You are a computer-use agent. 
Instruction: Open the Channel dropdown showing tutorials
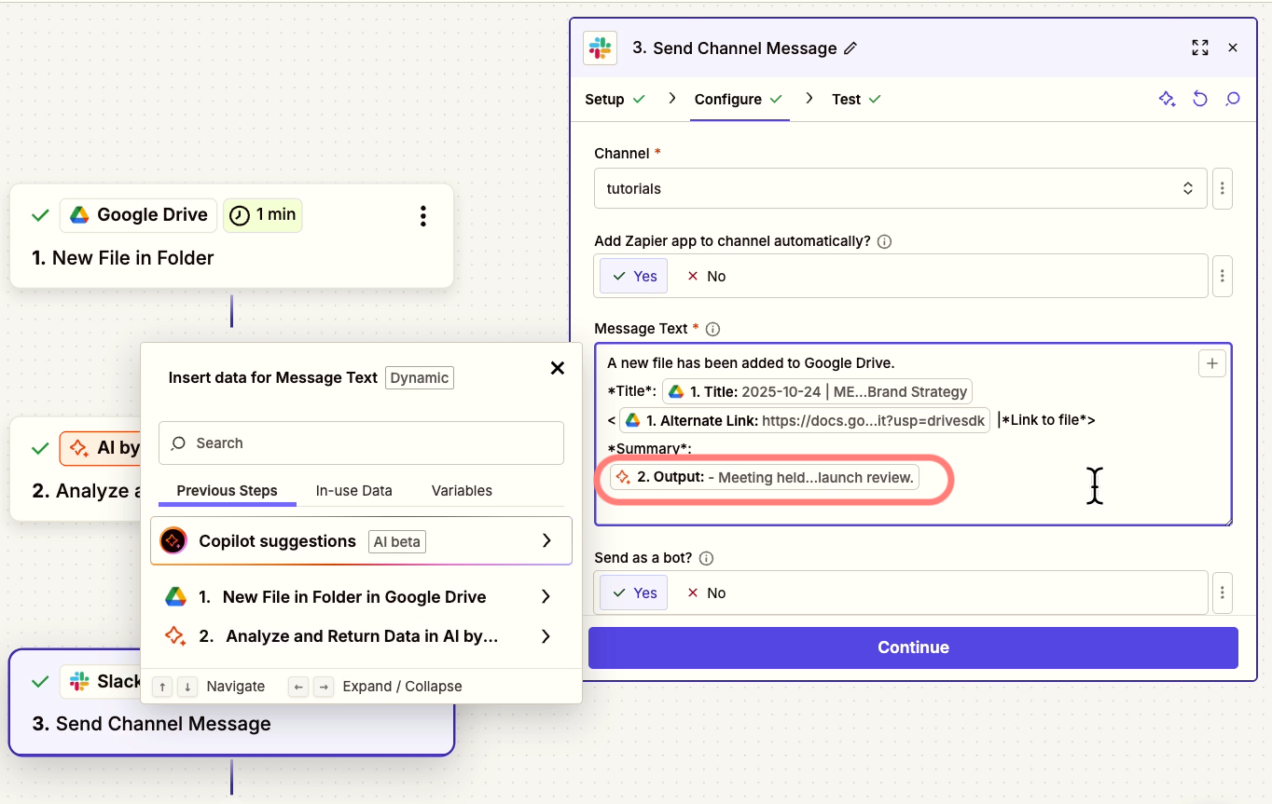coord(901,188)
